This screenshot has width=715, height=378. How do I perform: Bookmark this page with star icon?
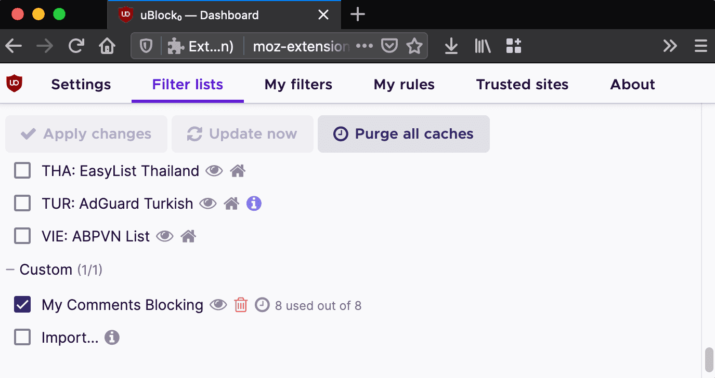coord(414,46)
